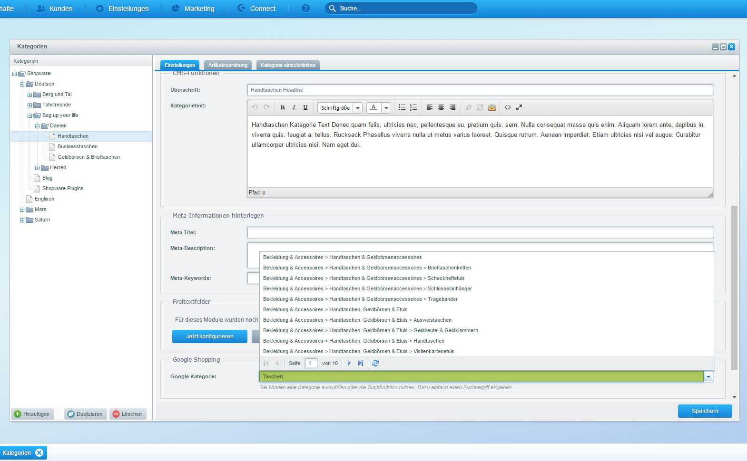Screen dimensions: 747x461
Task: Insert a numbered list in the editor
Action: pos(413,108)
